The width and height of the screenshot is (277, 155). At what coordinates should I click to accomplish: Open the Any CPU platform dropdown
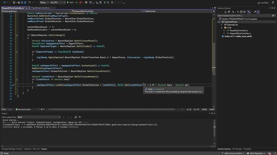(58, 3)
